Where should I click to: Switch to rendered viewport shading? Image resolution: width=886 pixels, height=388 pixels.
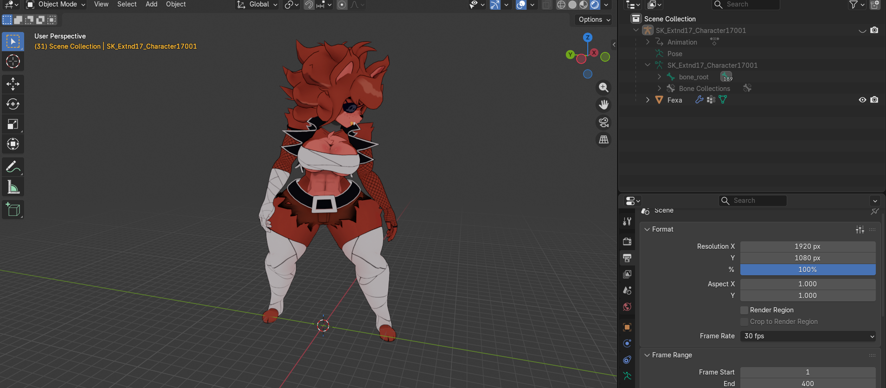pos(595,5)
